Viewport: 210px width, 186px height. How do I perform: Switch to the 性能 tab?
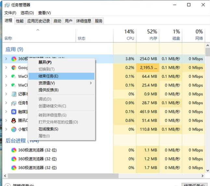(20, 21)
